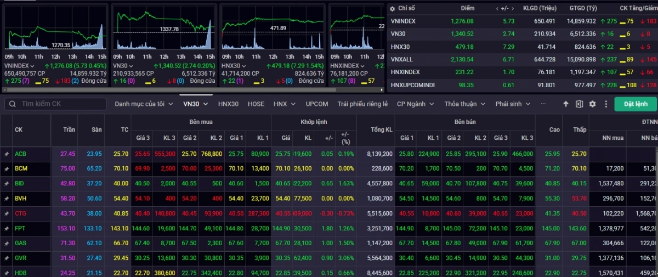Open BID ticker details
The image size is (658, 277).
point(20,184)
